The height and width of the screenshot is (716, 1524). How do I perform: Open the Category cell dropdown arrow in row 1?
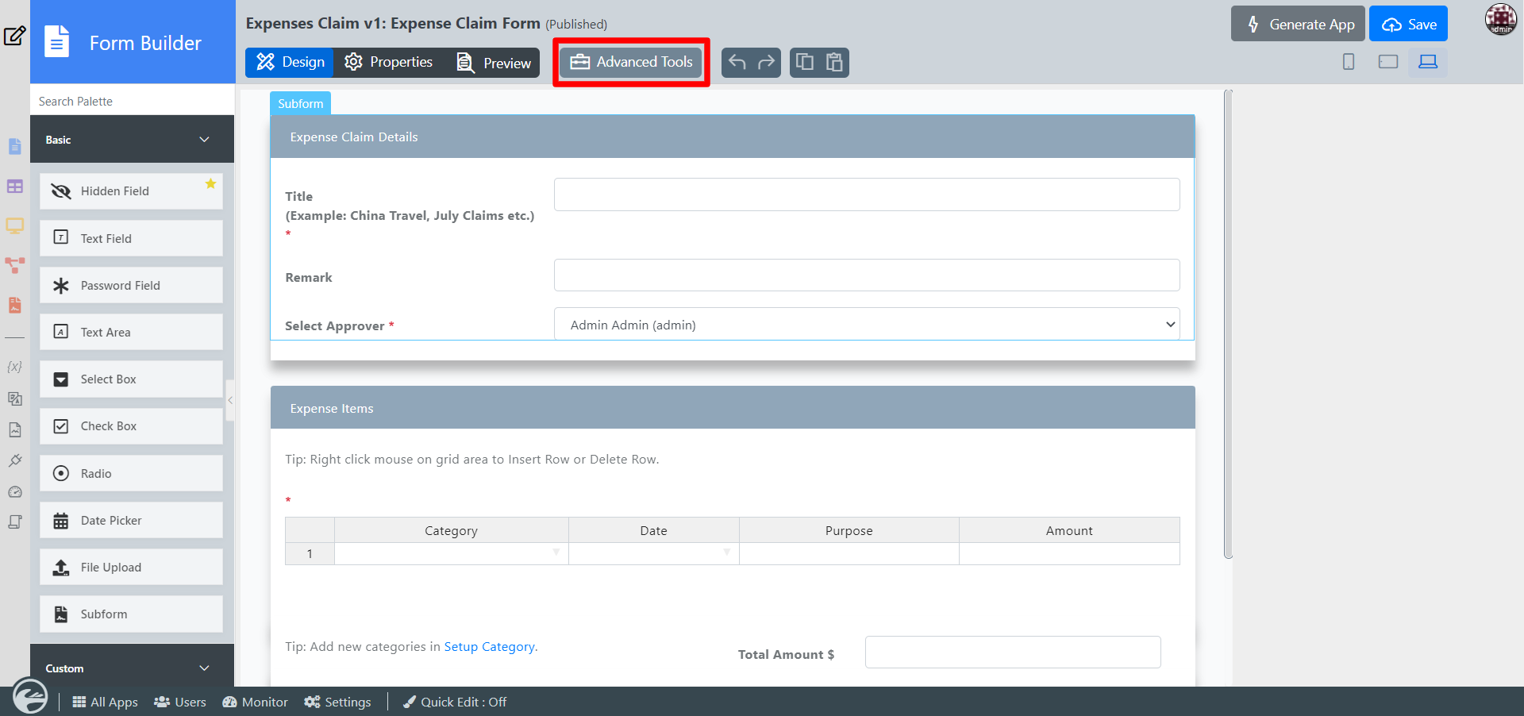pyautogui.click(x=556, y=552)
